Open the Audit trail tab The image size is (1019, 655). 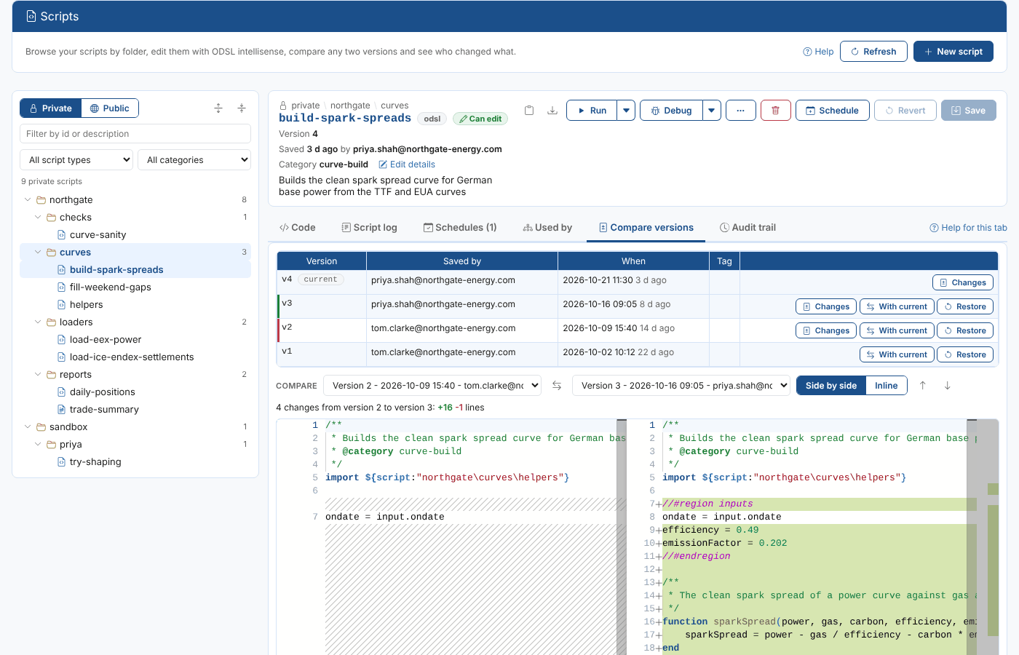748,228
